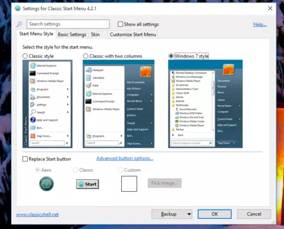Screen dimensions: 284x229
Task: Open Advanced button options link
Action: (125, 159)
